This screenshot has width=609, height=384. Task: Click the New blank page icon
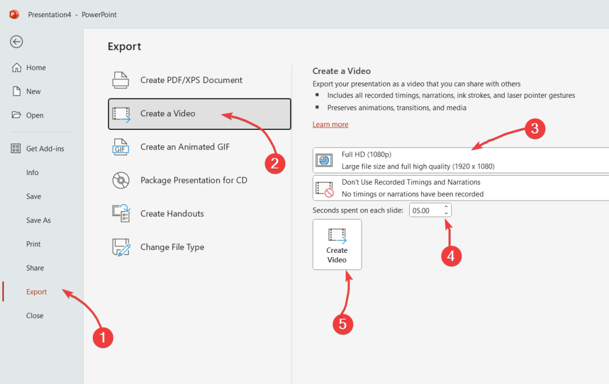click(16, 91)
